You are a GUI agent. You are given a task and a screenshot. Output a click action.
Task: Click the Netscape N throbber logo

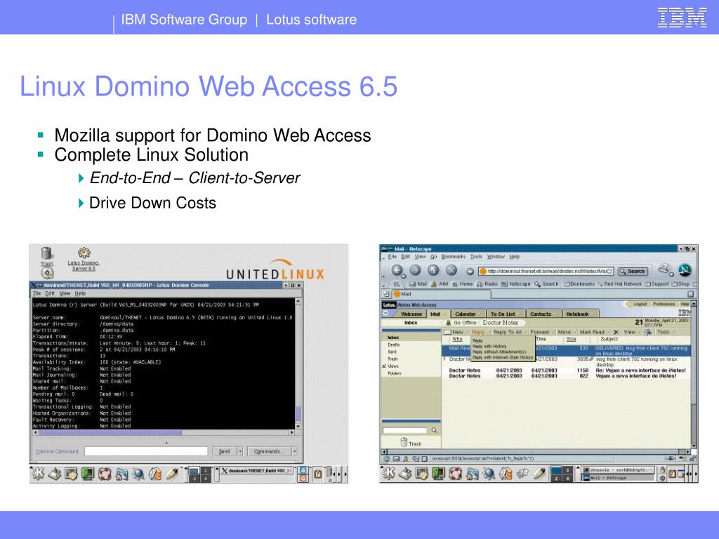[x=685, y=270]
